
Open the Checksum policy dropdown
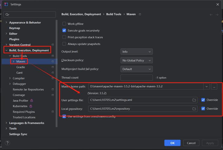tap(136, 60)
